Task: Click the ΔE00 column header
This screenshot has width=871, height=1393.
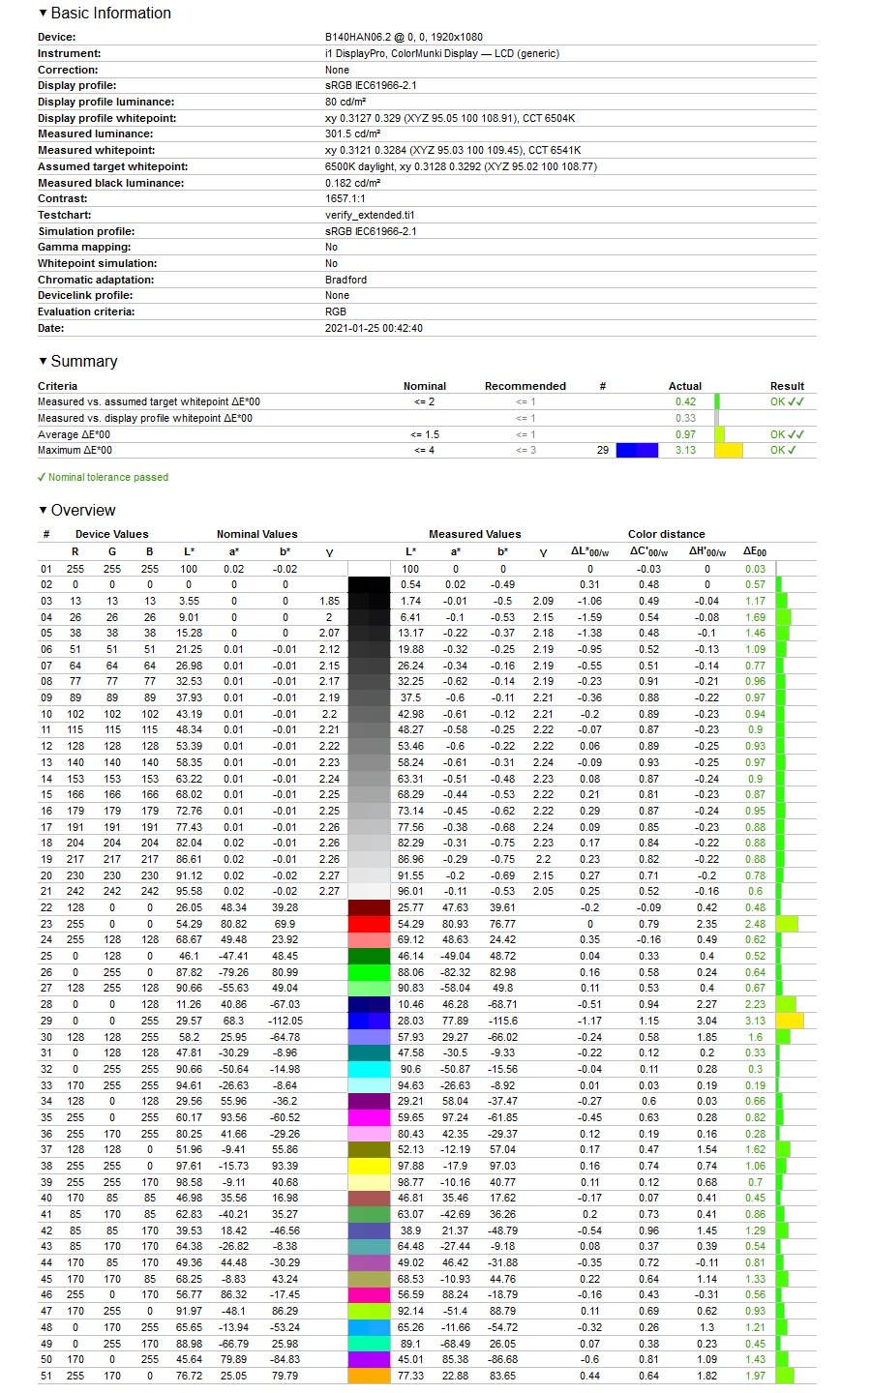Action: click(755, 552)
